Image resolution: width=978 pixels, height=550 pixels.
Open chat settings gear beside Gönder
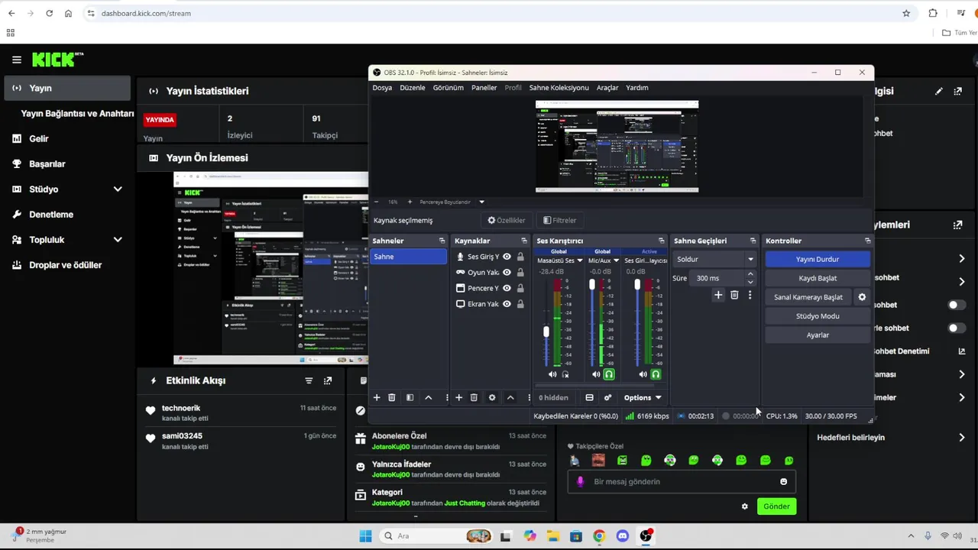pyautogui.click(x=745, y=506)
